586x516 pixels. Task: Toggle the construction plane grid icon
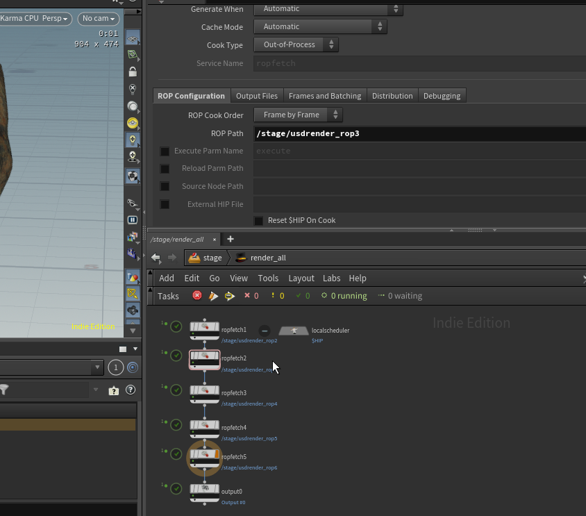133,38
